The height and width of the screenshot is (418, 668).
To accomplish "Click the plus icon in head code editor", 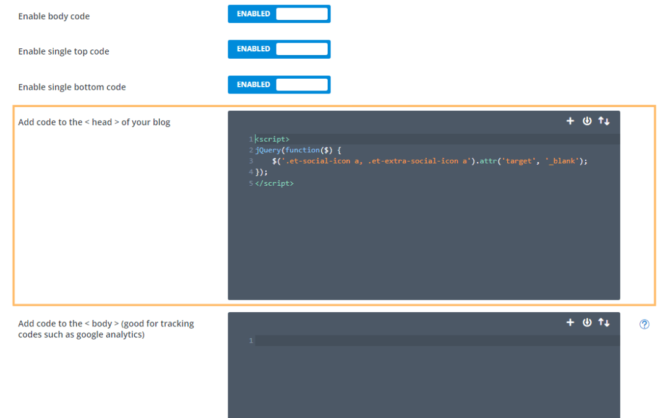I will [x=570, y=121].
